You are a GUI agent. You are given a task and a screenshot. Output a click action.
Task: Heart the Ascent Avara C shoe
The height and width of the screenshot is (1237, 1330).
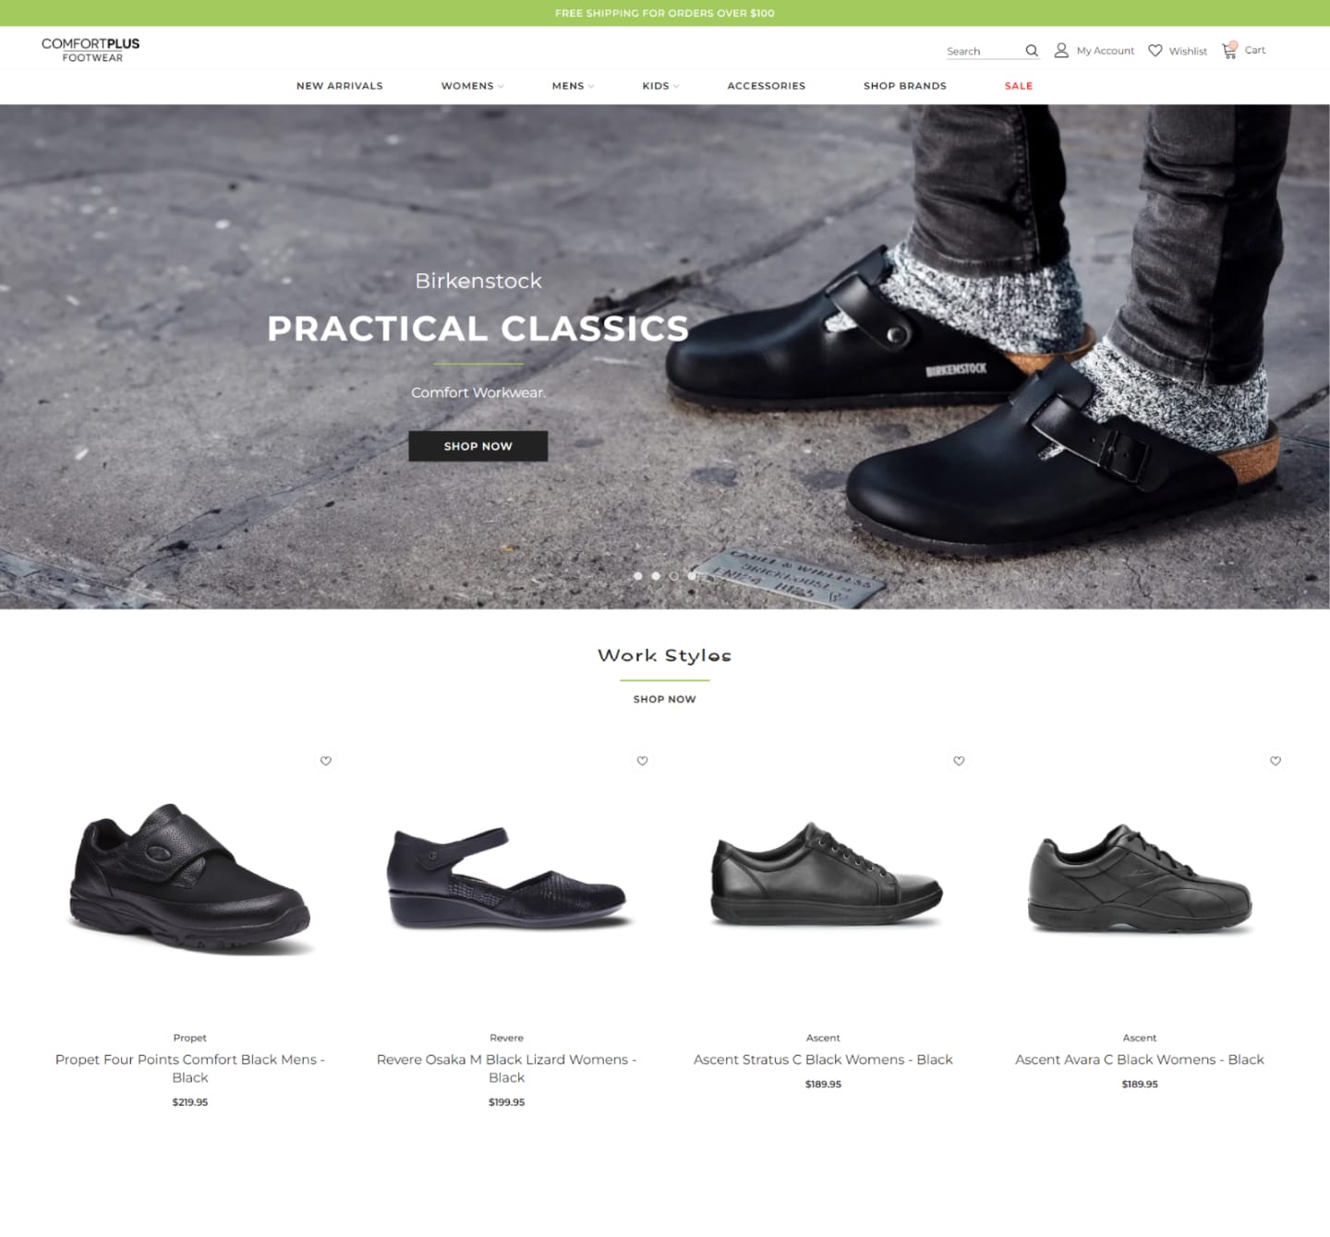[x=1276, y=761]
